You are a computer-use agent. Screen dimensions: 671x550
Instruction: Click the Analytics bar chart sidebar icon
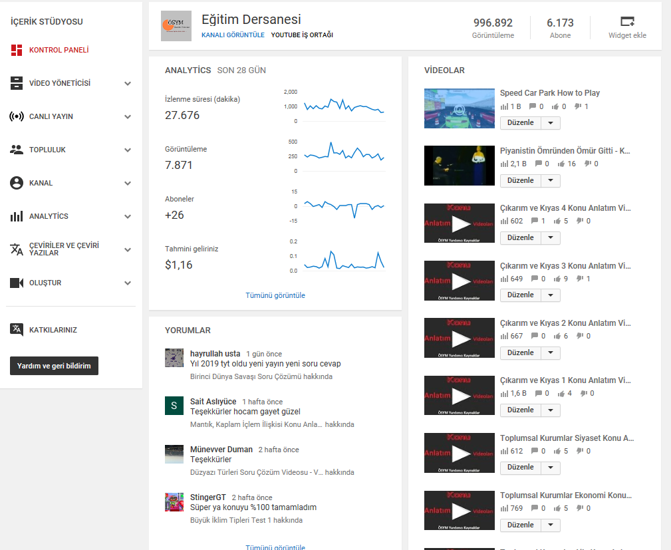pos(16,216)
